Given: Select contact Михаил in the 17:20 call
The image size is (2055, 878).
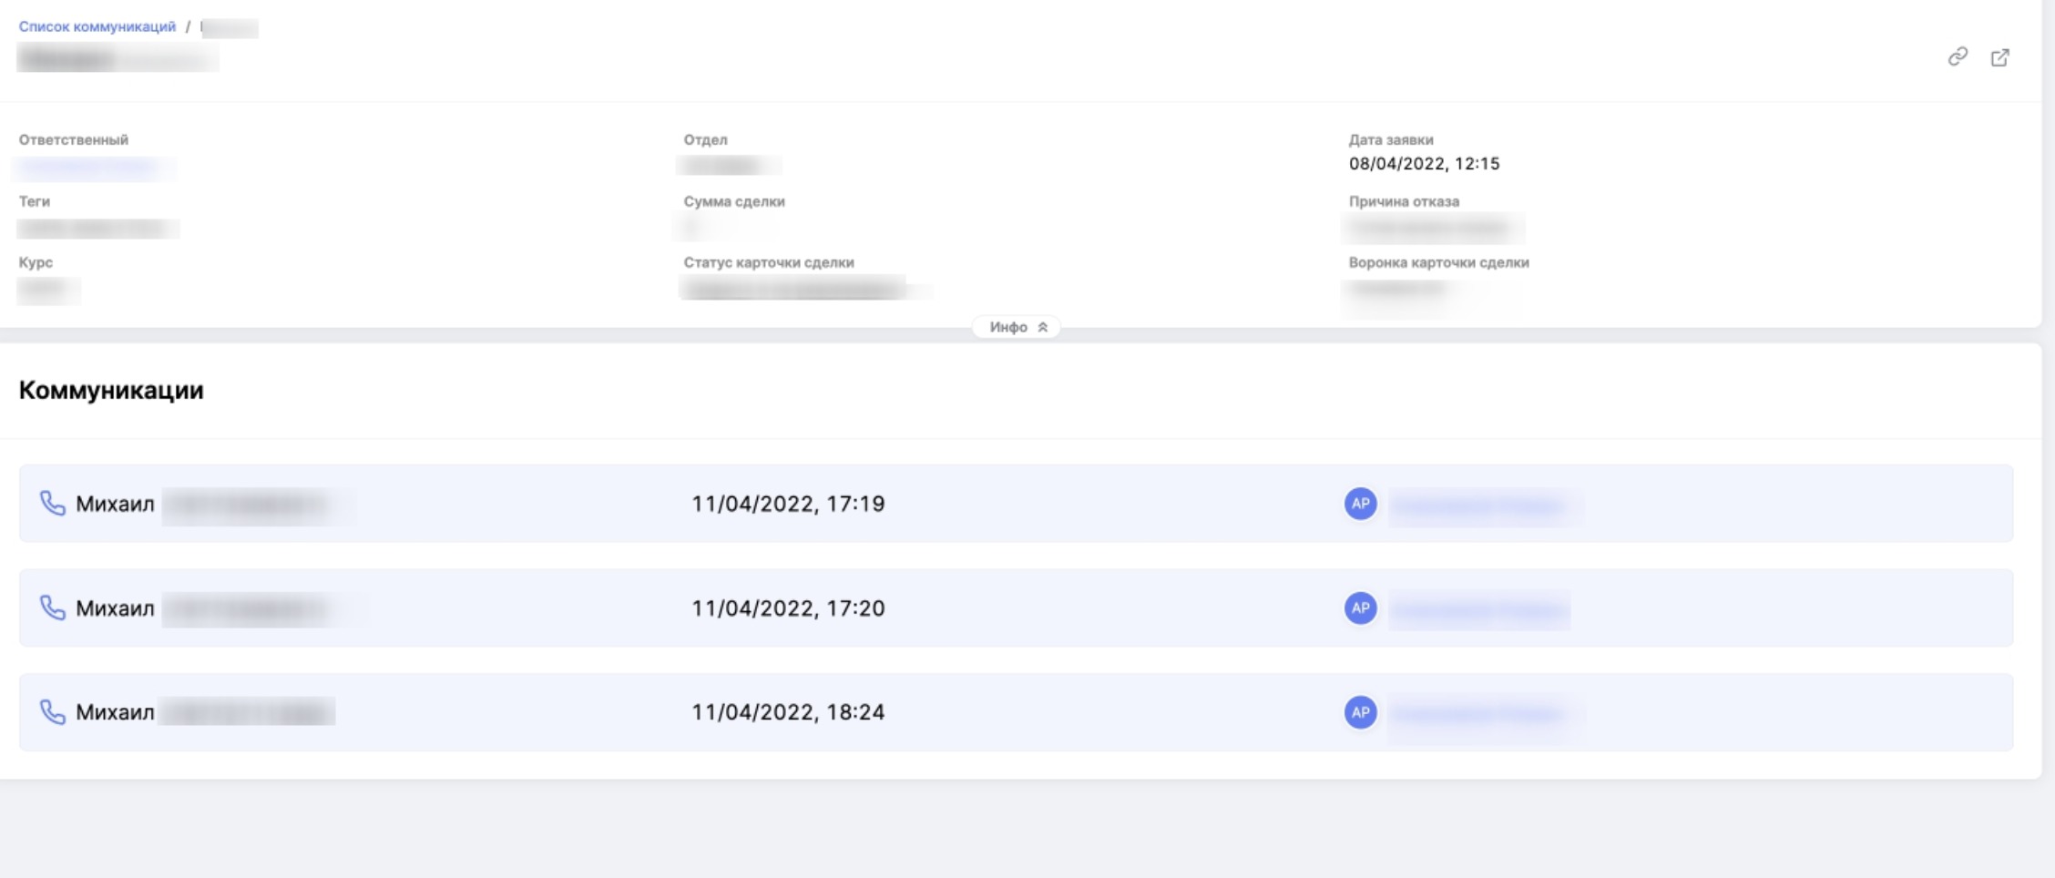Looking at the screenshot, I should pos(115,607).
